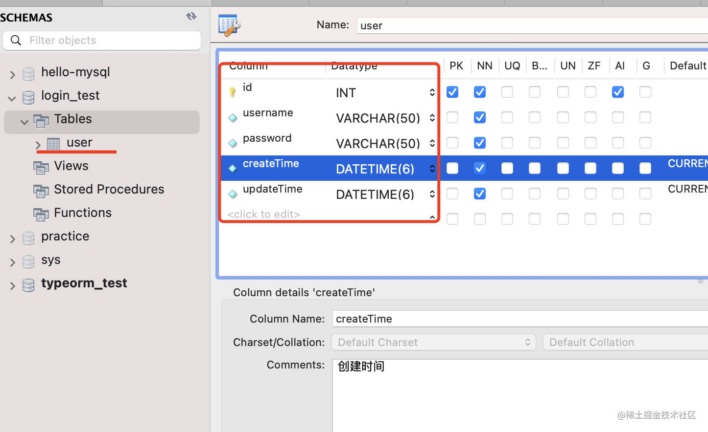Open the Default Collation dropdown
708x432 pixels.
626,342
